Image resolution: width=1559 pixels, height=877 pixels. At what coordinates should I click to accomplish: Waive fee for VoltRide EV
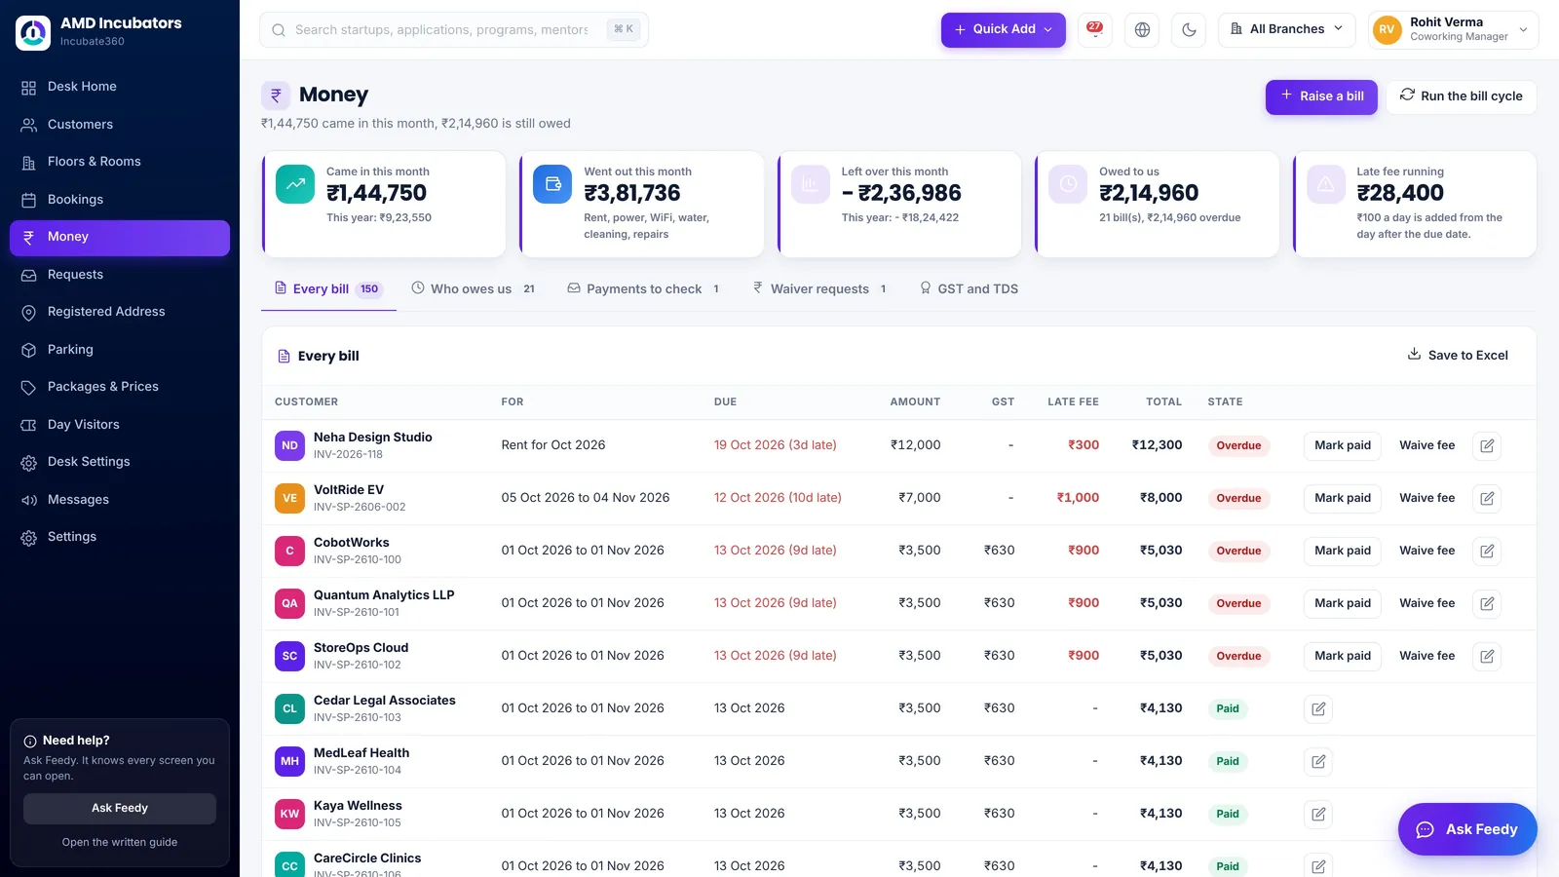(x=1426, y=498)
